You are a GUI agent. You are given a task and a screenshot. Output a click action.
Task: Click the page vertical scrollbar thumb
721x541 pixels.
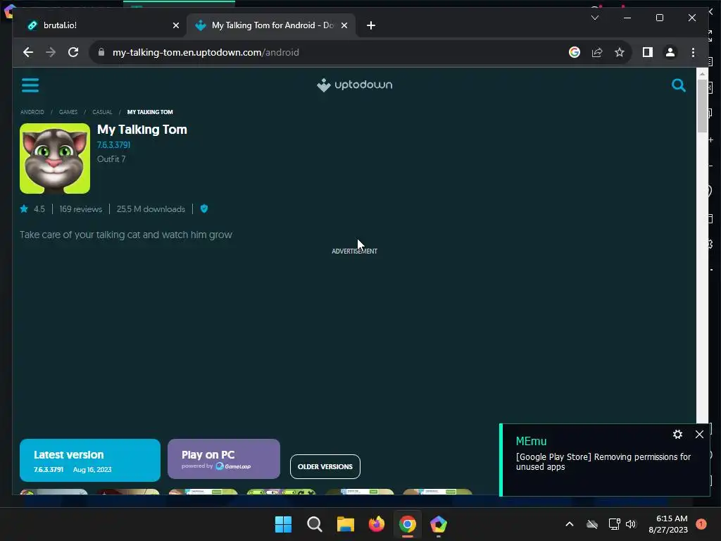click(x=702, y=106)
